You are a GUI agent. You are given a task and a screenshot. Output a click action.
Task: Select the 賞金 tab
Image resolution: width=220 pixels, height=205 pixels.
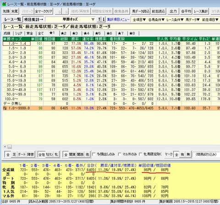(30, 33)
